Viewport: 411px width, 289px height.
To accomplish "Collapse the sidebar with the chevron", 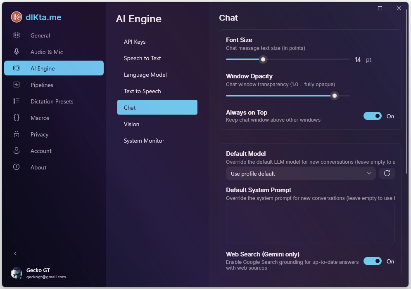I will [15, 254].
